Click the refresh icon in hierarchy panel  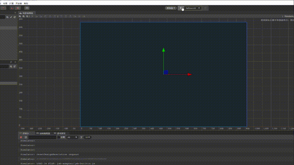pos(15,17)
